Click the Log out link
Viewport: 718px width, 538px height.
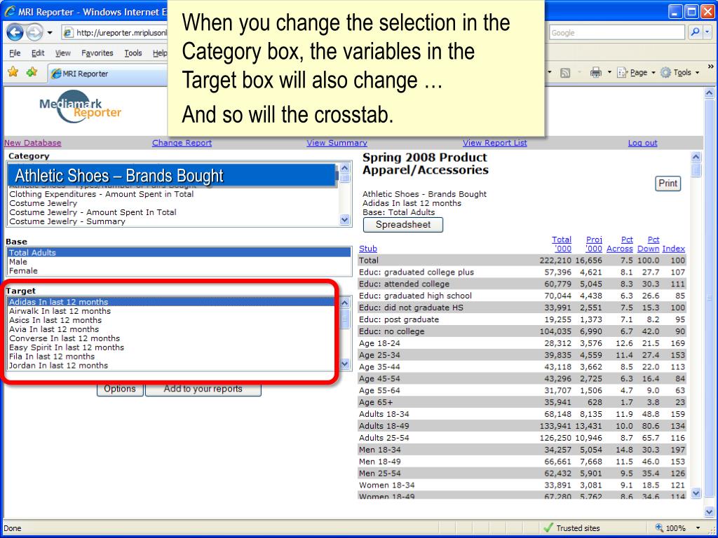point(642,143)
